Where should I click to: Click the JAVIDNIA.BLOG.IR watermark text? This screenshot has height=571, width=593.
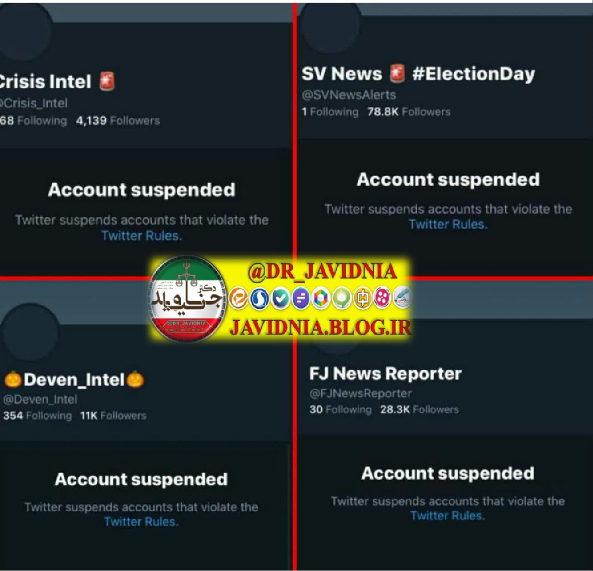click(x=320, y=328)
